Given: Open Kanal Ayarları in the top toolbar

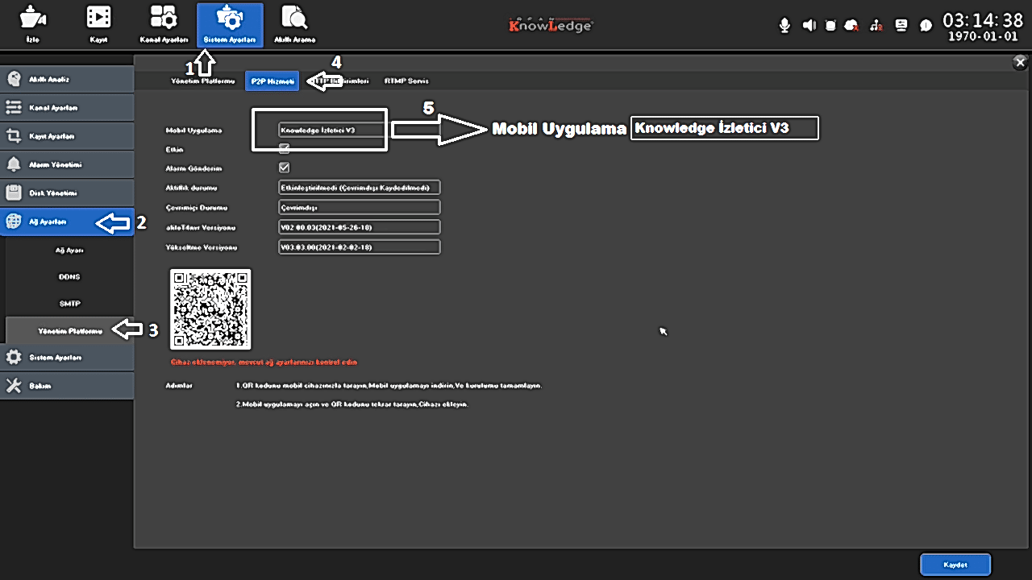Looking at the screenshot, I should click(164, 24).
